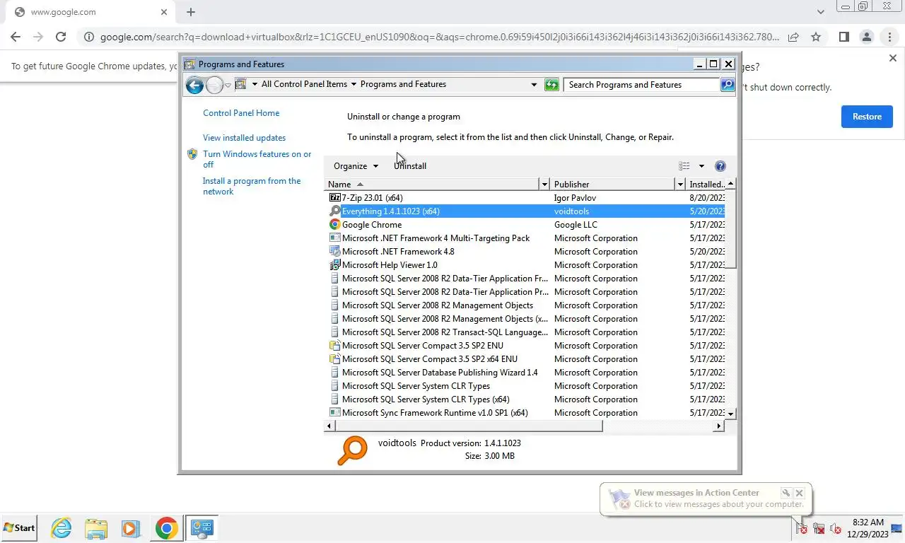Open the Name column filter dropdown
The height and width of the screenshot is (543, 905).
coord(544,185)
